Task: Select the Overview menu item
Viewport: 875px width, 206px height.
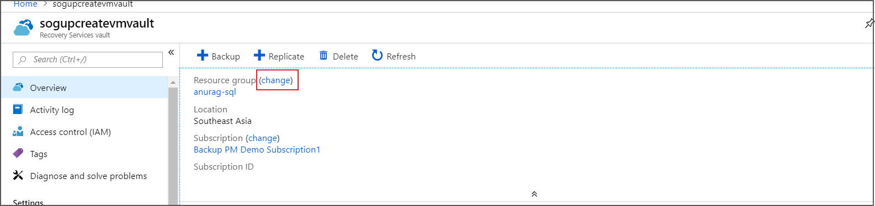Action: point(84,88)
